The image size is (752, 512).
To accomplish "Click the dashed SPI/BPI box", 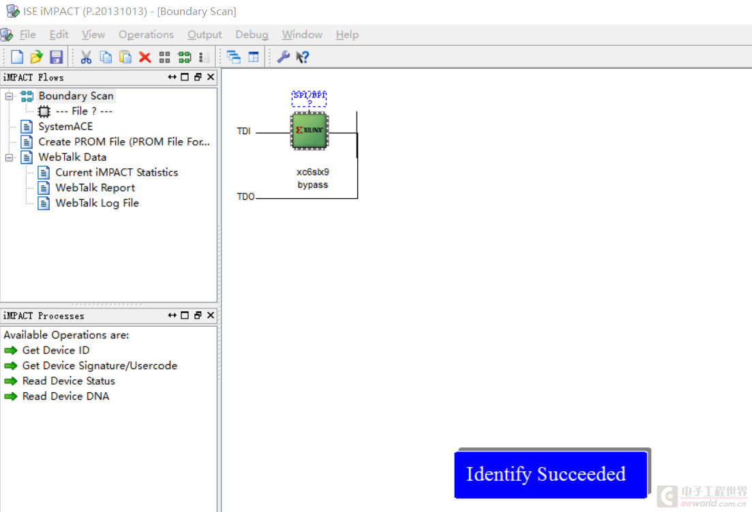I will tap(310, 98).
